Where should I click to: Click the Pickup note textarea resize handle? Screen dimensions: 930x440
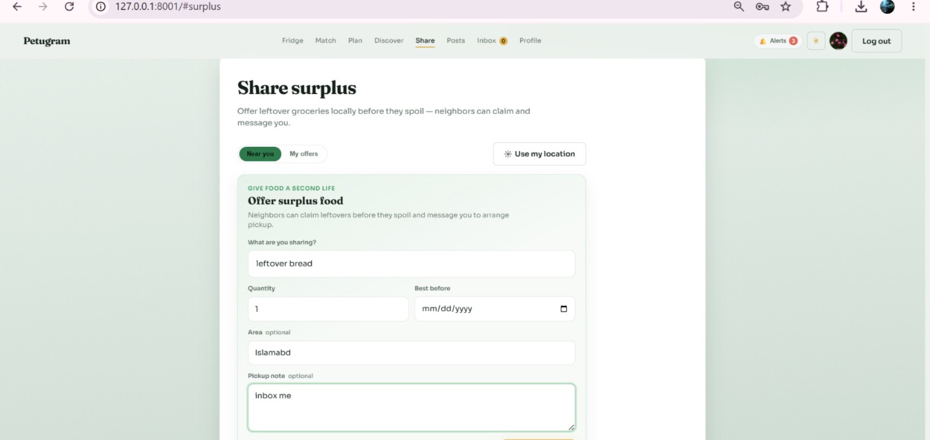[571, 427]
